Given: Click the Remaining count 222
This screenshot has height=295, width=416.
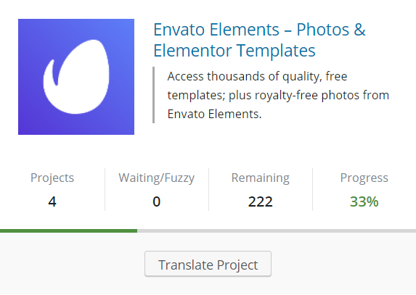Looking at the screenshot, I should click(x=260, y=201).
